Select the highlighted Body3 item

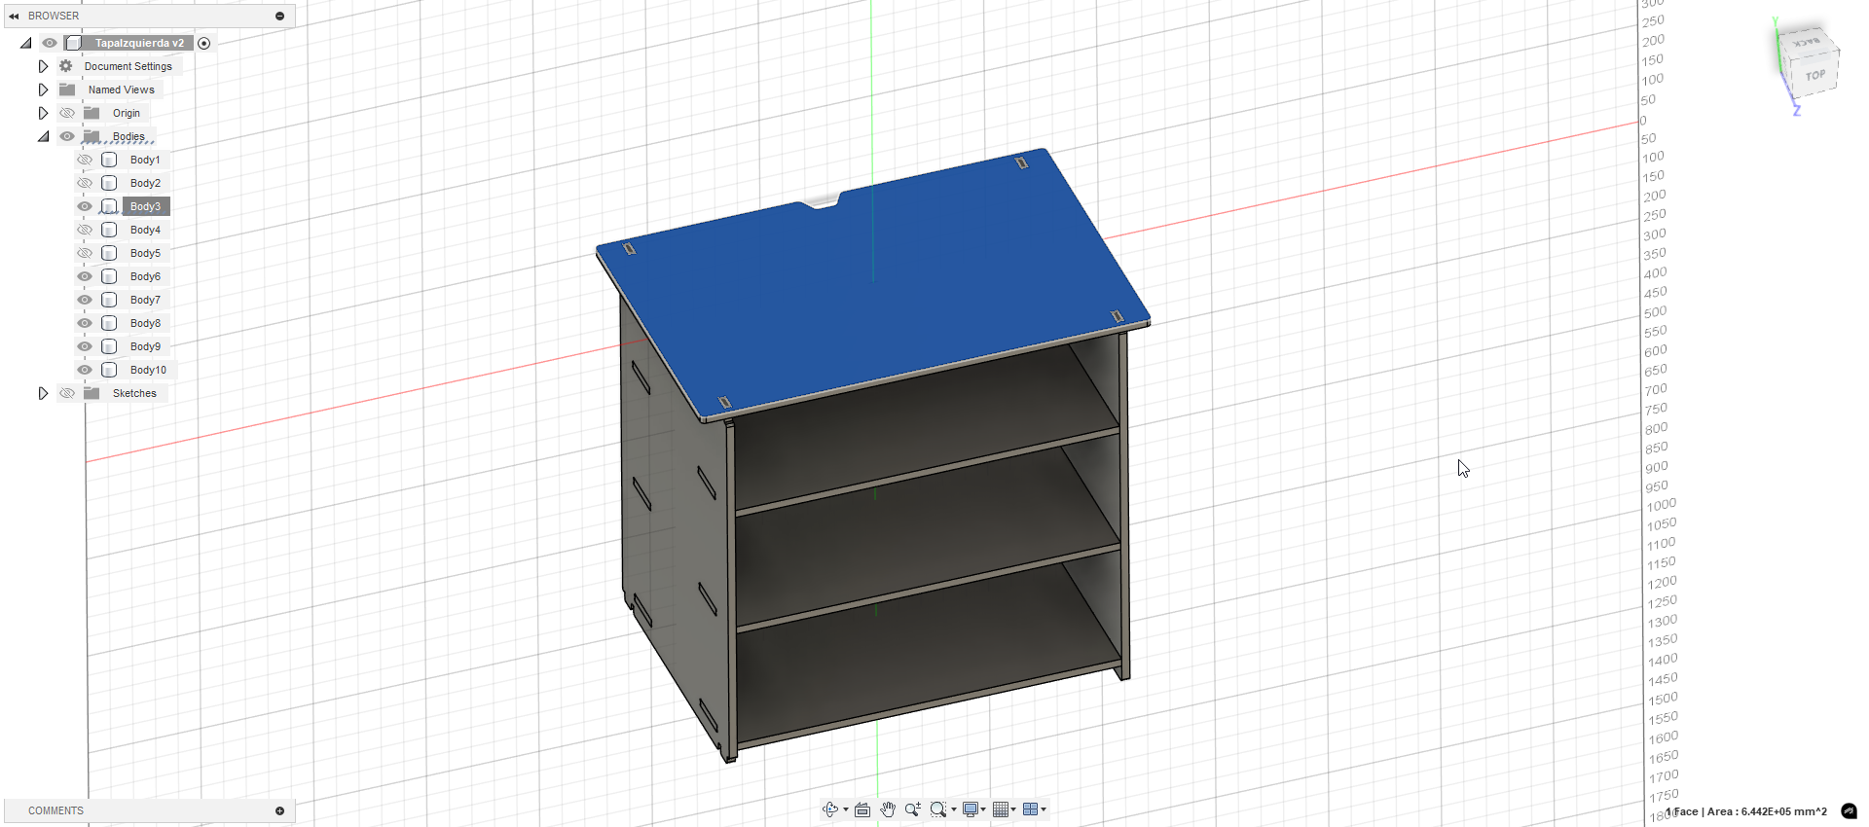click(146, 206)
